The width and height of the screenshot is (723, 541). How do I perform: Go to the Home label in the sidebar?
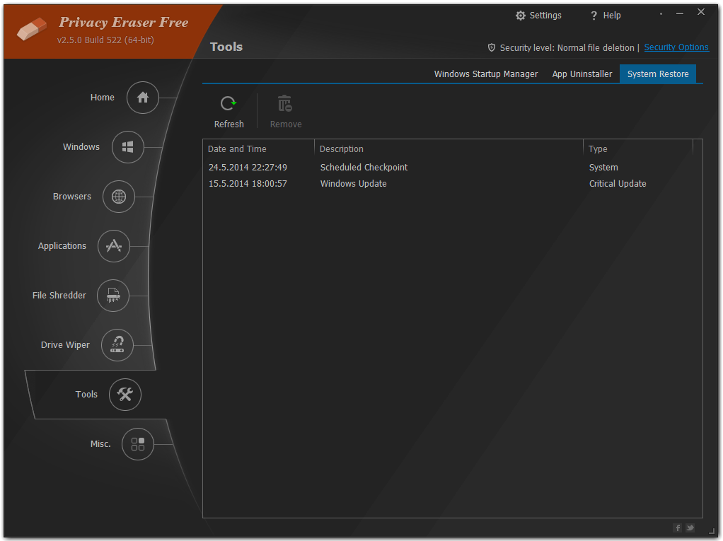tap(103, 98)
